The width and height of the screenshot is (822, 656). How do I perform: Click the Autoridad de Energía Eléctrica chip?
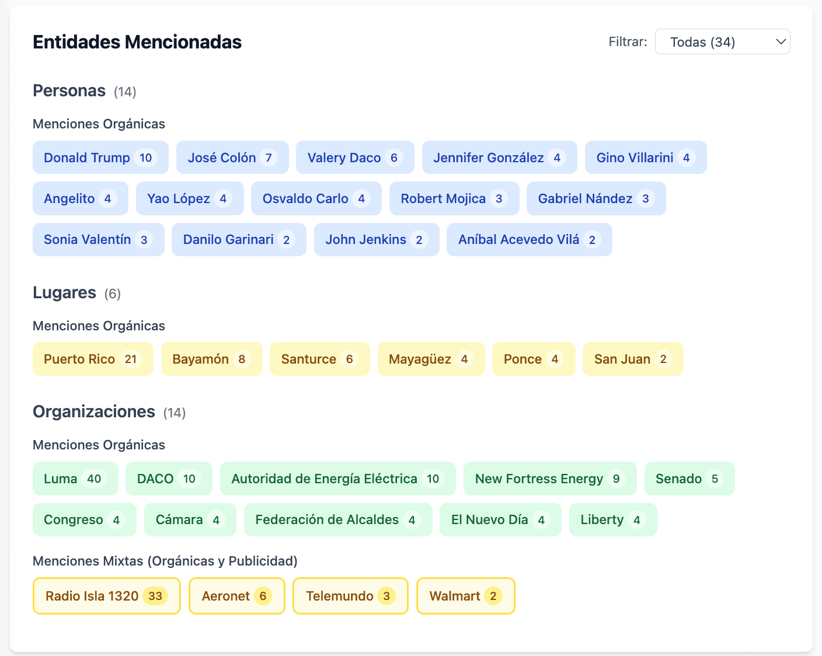point(337,479)
